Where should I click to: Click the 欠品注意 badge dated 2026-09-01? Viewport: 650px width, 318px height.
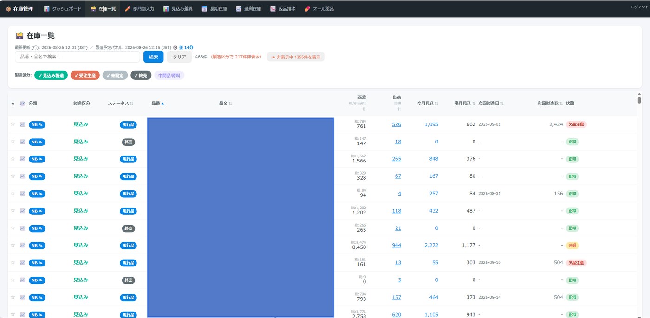[576, 124]
